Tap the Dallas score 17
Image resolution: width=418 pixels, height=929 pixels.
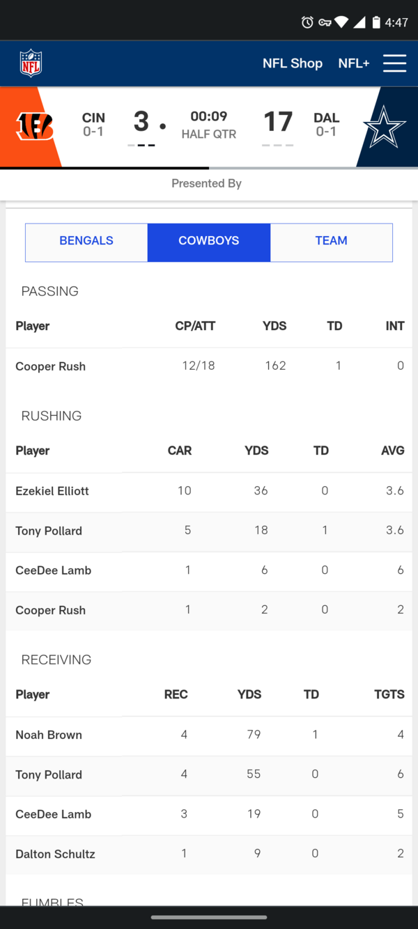pyautogui.click(x=278, y=122)
